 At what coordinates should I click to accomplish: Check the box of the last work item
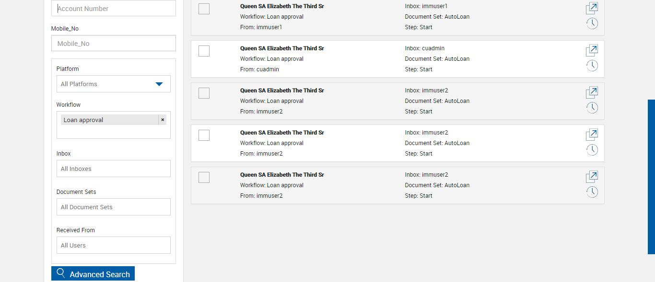(x=204, y=177)
